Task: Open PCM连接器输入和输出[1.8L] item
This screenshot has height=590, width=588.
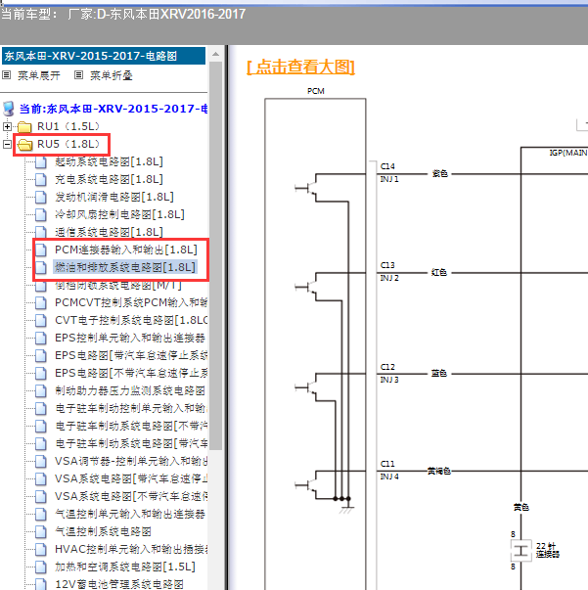Action: coord(126,250)
